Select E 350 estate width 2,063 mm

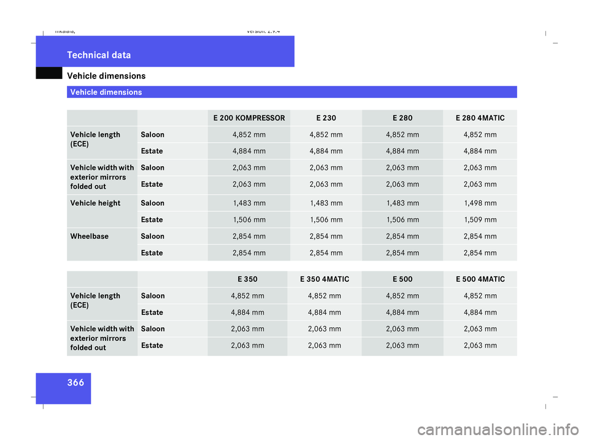pos(247,345)
